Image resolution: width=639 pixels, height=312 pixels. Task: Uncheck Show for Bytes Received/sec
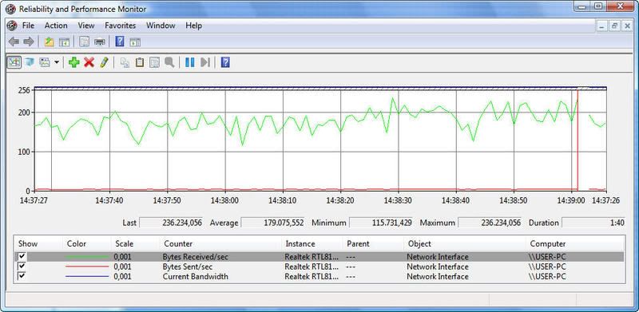22,257
